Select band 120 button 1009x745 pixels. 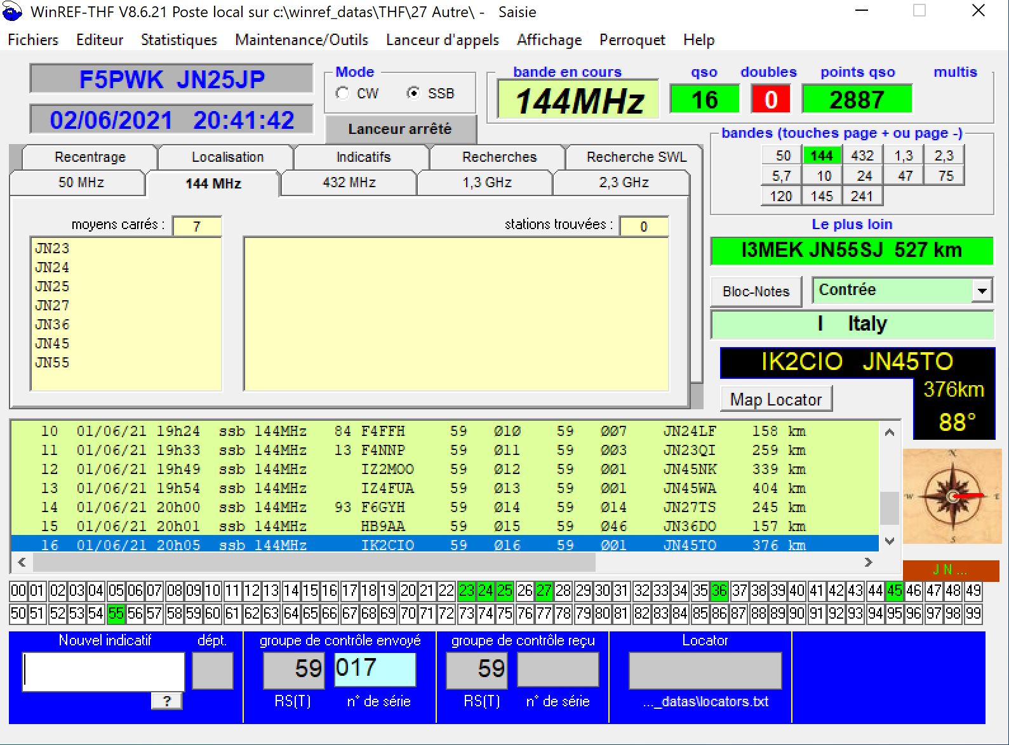click(781, 196)
